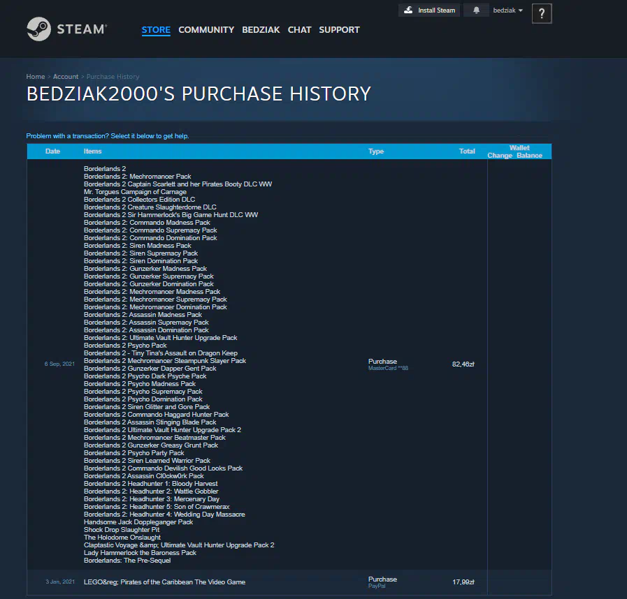This screenshot has height=599, width=627.
Task: Click the MasterCard payment method text
Action: 388,368
